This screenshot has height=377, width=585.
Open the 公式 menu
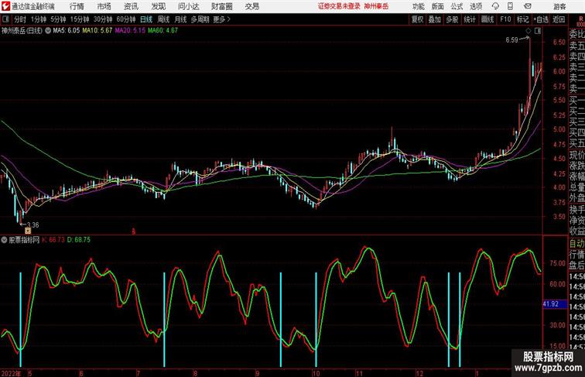tap(457, 6)
